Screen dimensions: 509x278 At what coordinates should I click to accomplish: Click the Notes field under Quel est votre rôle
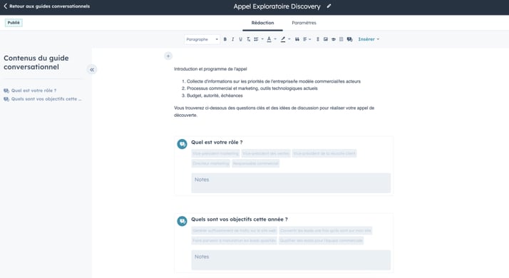click(x=291, y=183)
